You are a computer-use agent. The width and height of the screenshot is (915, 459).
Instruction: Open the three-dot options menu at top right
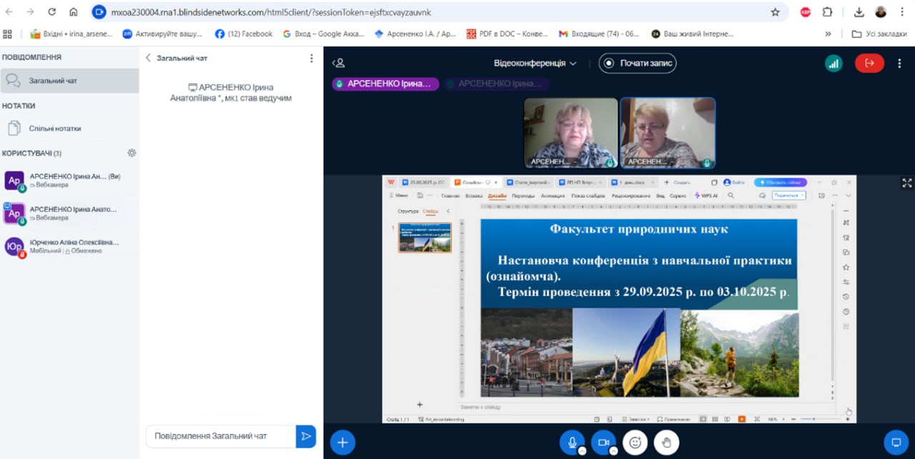pos(899,63)
